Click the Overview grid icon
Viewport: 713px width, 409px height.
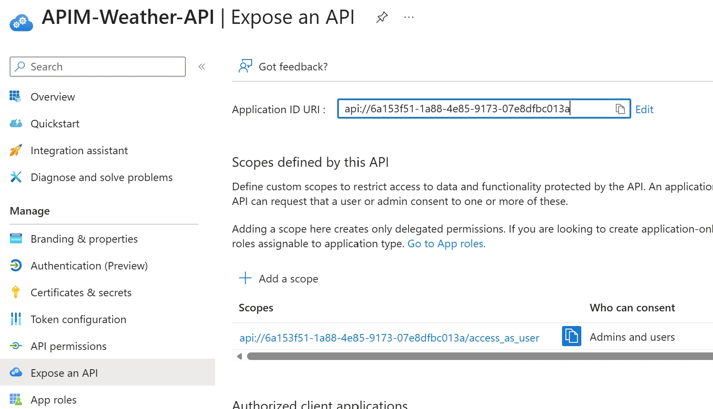(16, 97)
